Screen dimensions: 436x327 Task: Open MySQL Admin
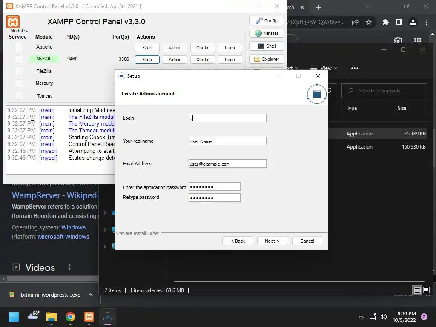point(175,60)
